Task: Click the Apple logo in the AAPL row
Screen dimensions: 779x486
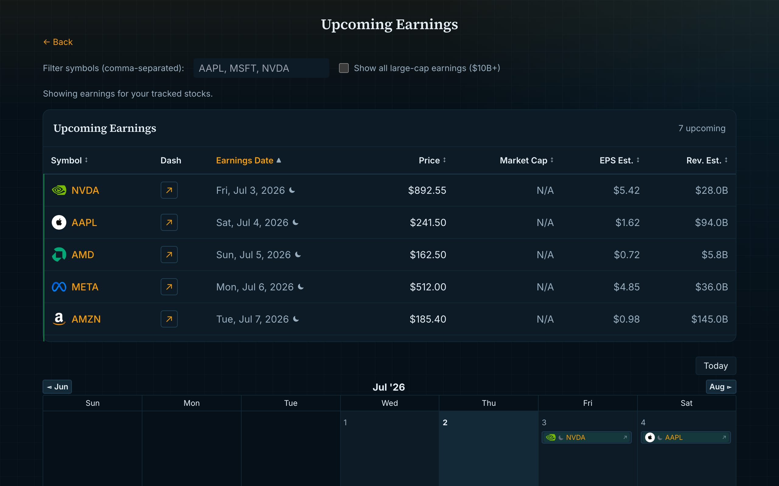Action: 59,222
